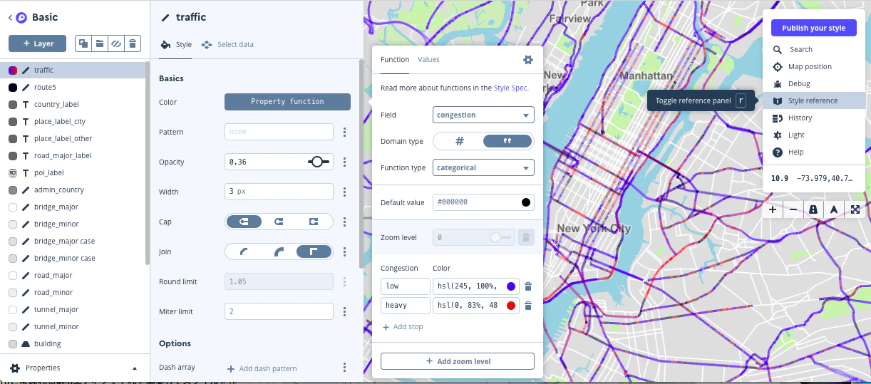
Task: Click the Miter limit input field
Action: (279, 311)
